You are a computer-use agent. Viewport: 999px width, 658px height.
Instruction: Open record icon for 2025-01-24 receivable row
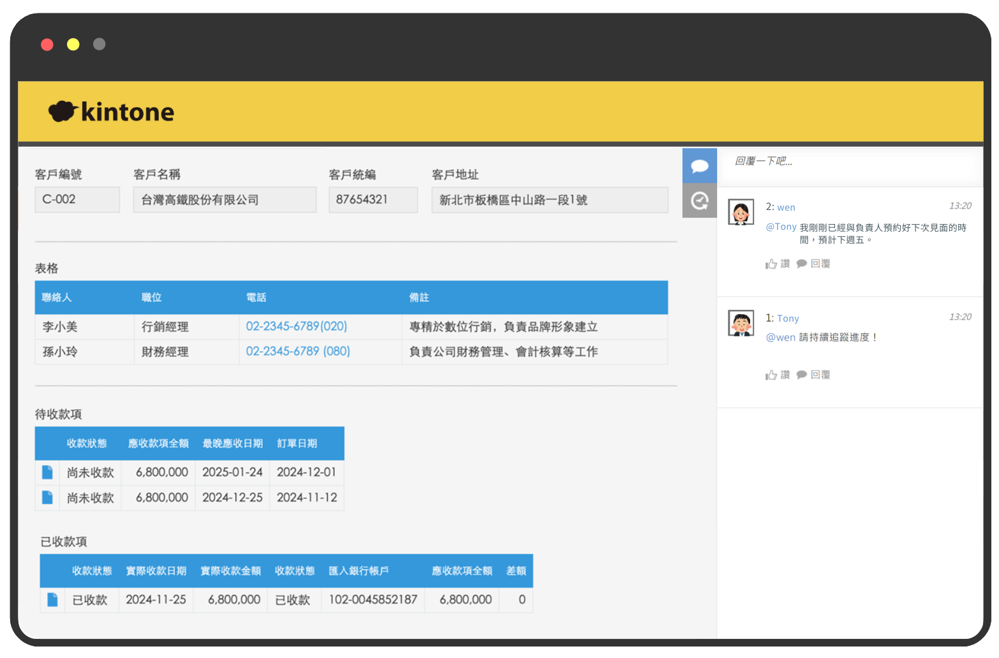tap(47, 472)
